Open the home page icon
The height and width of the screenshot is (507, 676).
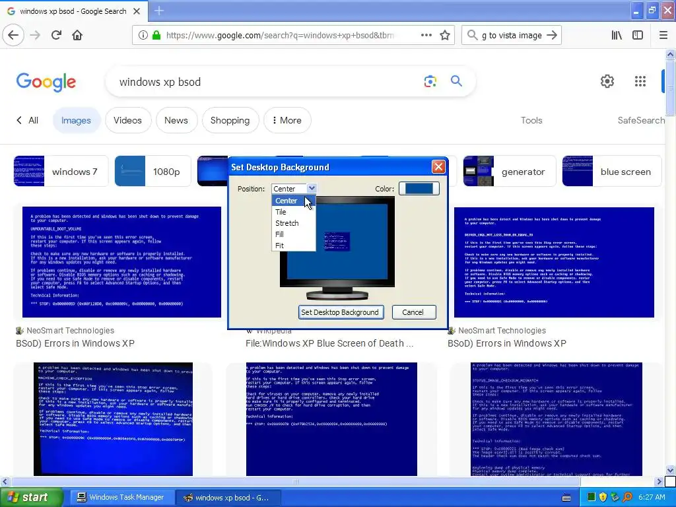click(x=77, y=35)
